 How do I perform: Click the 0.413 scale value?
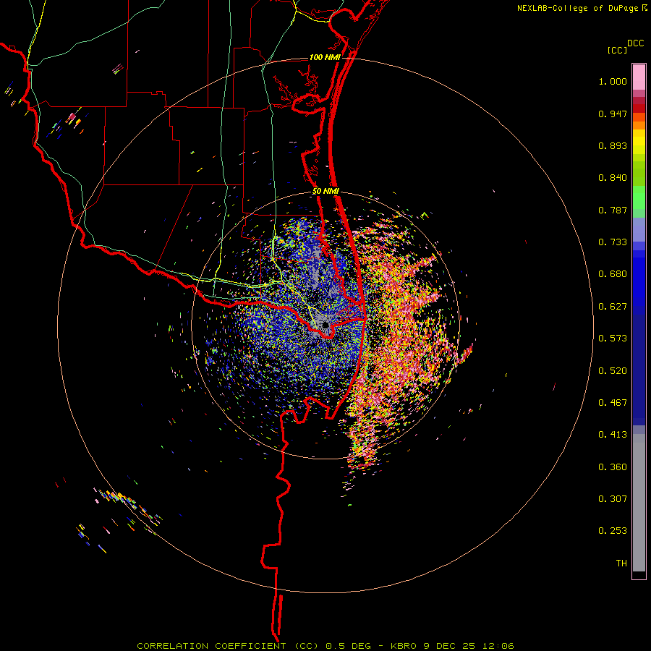[x=613, y=435]
